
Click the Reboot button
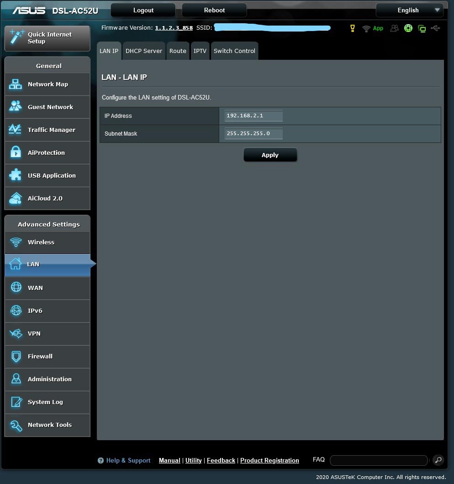pos(214,10)
